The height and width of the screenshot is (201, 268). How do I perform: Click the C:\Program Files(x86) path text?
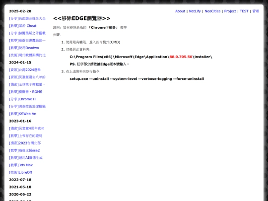click(x=141, y=57)
